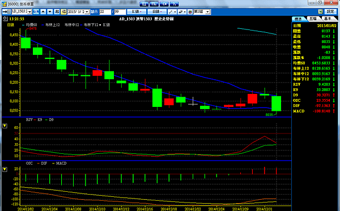Click the K9 legend label in chart
The image size is (340, 211).
pos(40,120)
